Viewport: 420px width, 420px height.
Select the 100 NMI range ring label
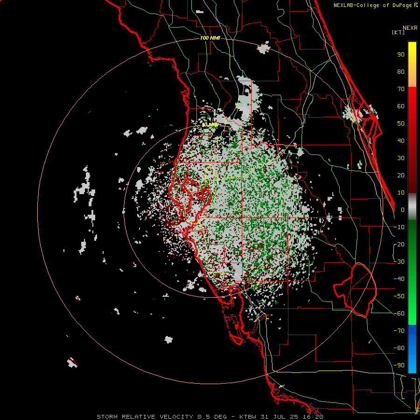pos(210,38)
